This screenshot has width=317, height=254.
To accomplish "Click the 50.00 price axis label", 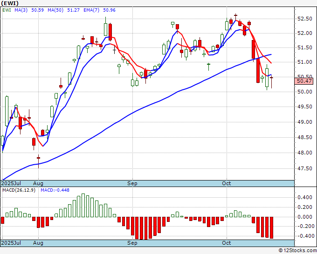I will tap(305, 92).
